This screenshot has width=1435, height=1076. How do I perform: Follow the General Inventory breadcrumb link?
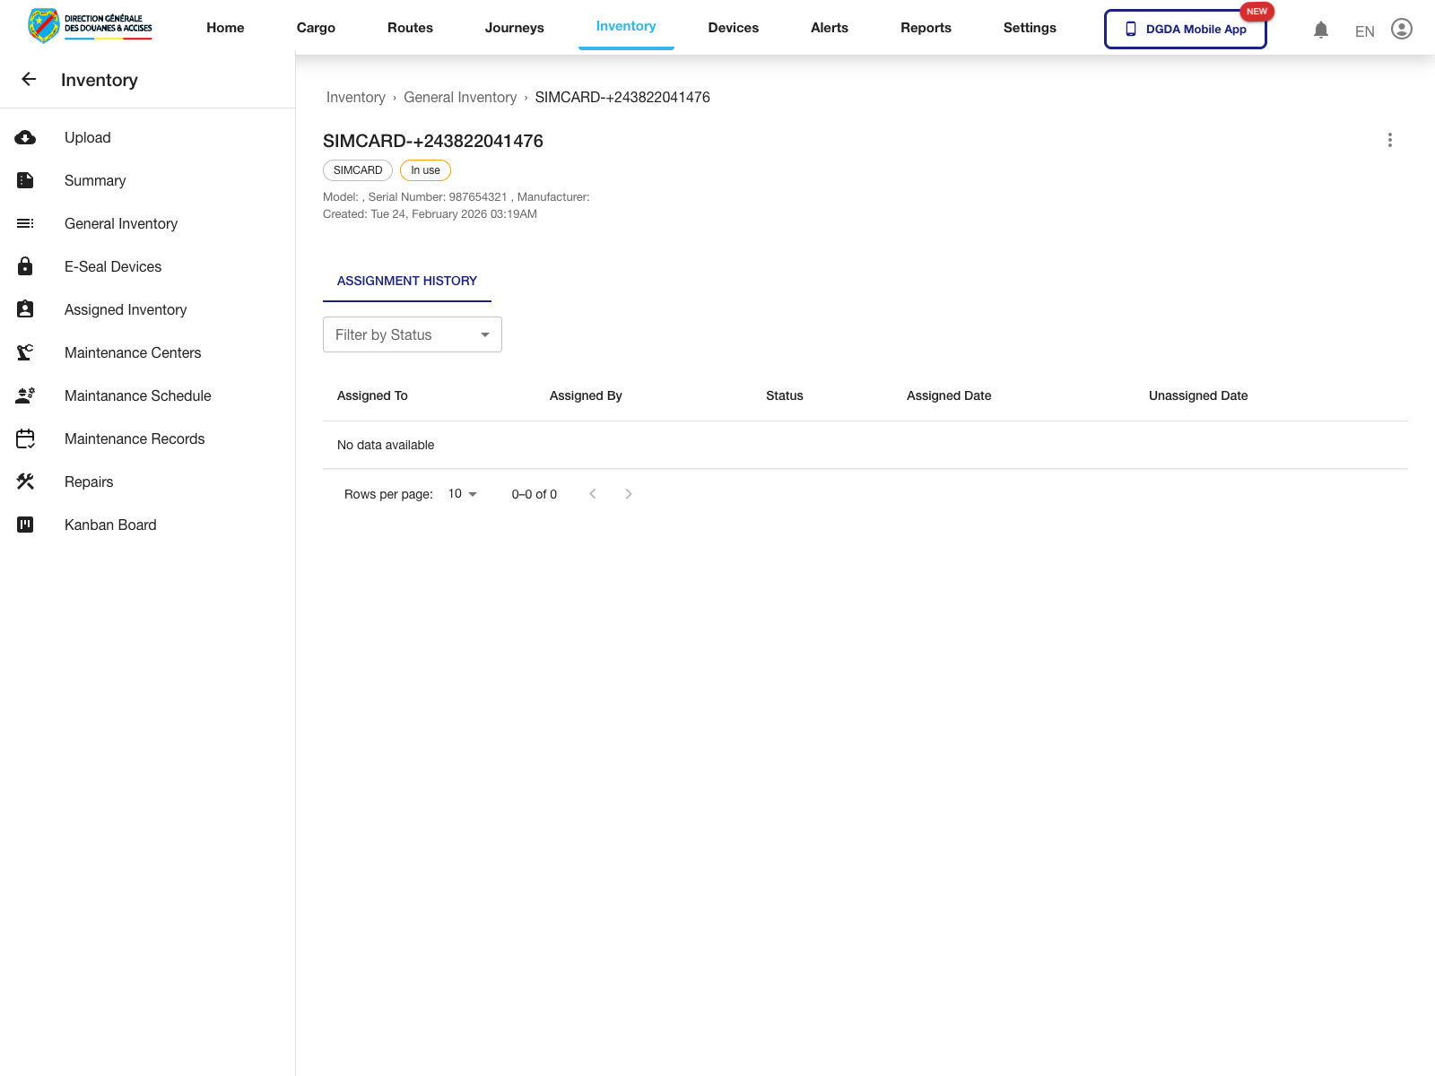(460, 97)
